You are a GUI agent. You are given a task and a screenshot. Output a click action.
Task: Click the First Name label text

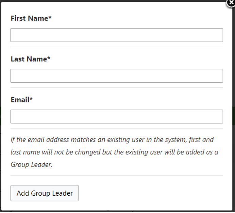pyautogui.click(x=29, y=18)
